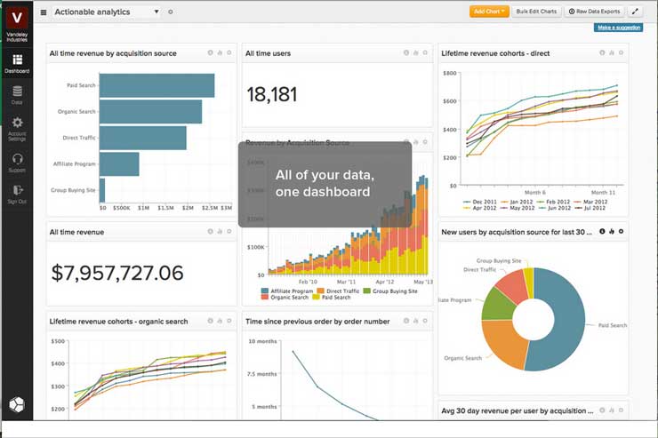
Task: Toggle Apr 2012 cohort in the legend
Action: point(480,208)
